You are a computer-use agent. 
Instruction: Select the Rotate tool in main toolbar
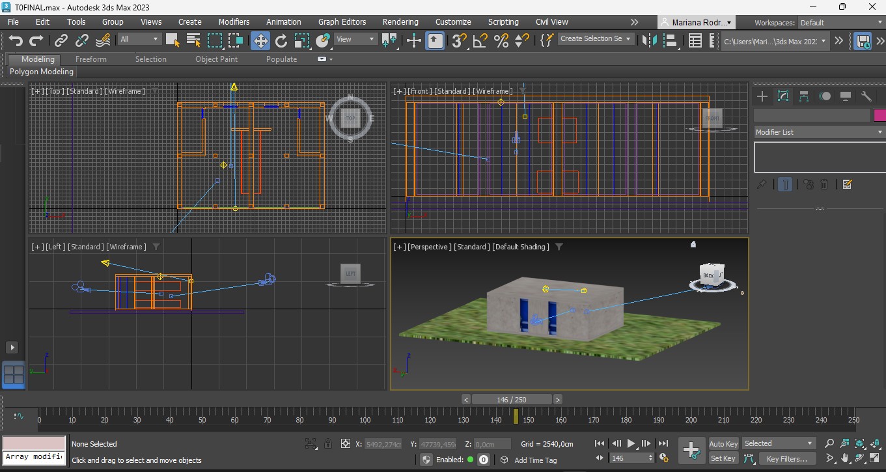281,41
